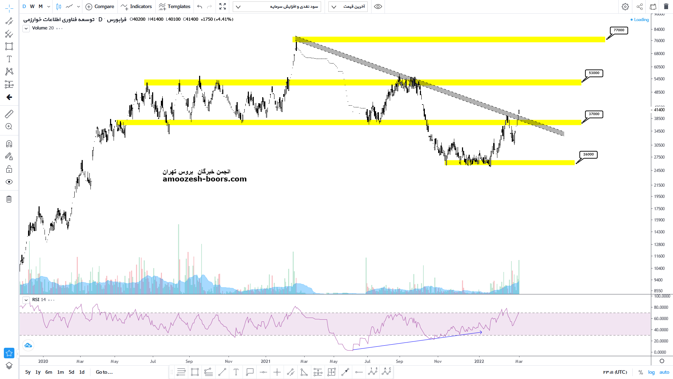This screenshot has width=673, height=379.
Task: Select the text annotation tool in the left sidebar
Action: click(9, 59)
